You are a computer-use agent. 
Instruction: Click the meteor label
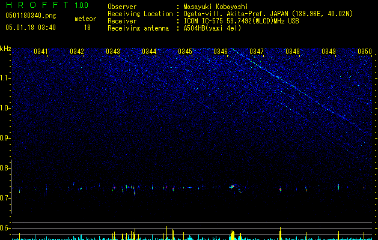(x=85, y=19)
